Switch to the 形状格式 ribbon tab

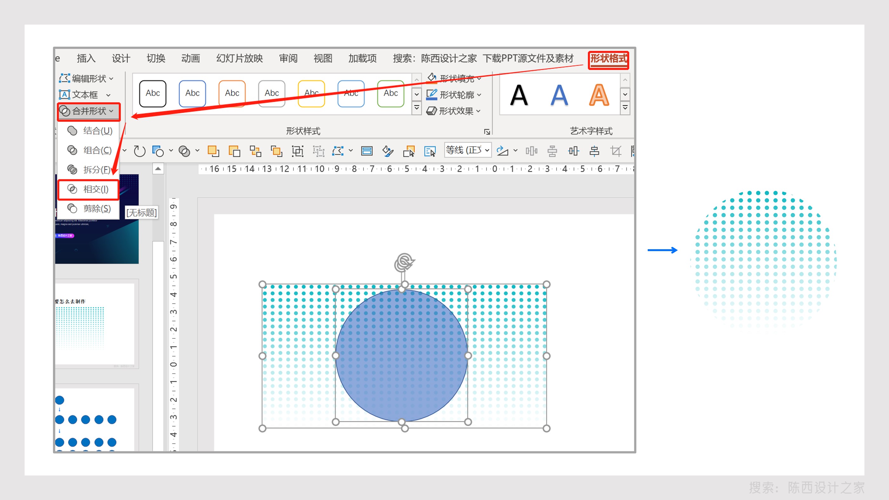click(608, 59)
